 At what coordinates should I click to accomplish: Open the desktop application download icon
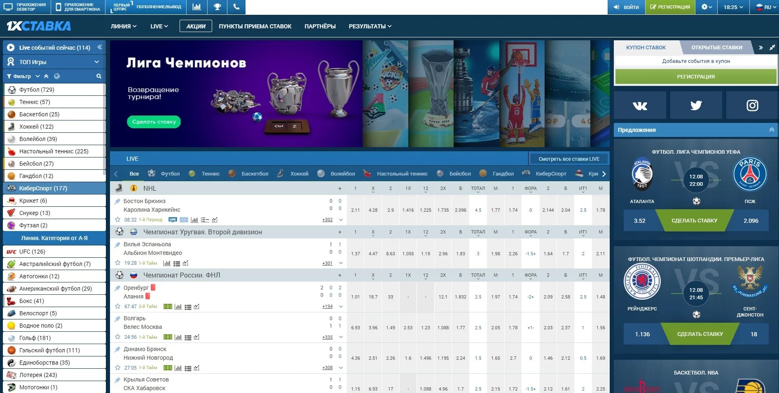(x=8, y=7)
